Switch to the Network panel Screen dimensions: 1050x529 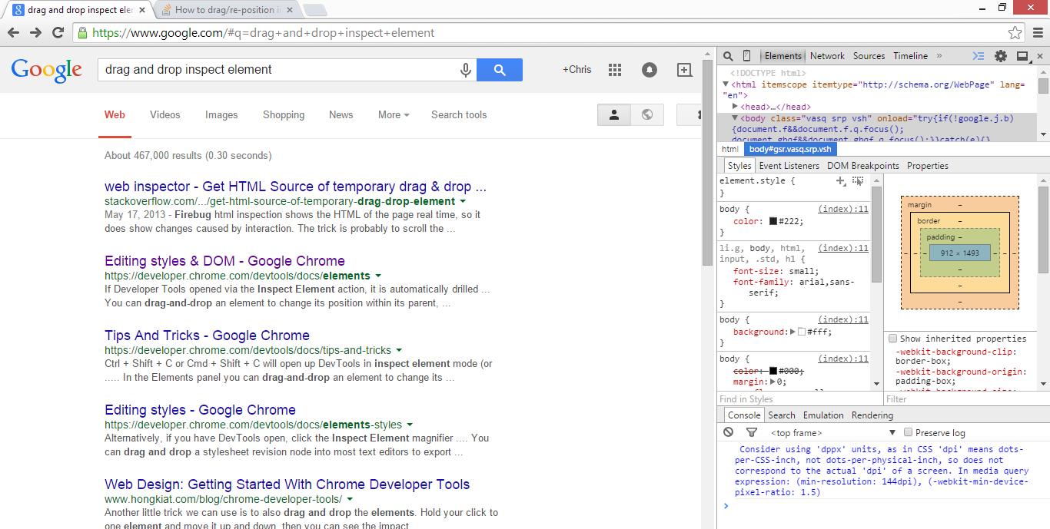[827, 56]
